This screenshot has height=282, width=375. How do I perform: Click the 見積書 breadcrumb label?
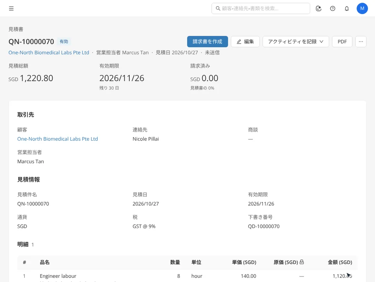16,29
